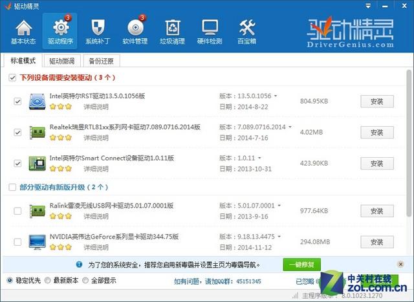Click the vertical scrollbar of driver list
414x302 pixels.
point(409,142)
